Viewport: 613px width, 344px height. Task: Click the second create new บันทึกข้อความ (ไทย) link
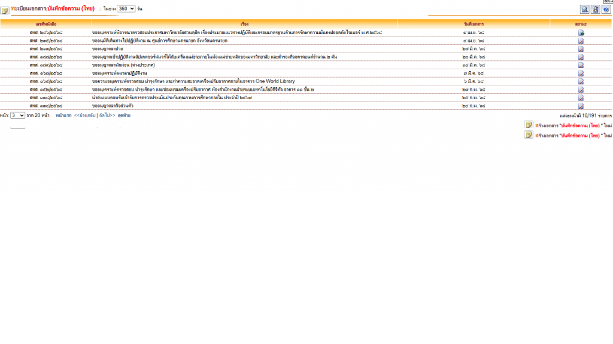(573, 136)
